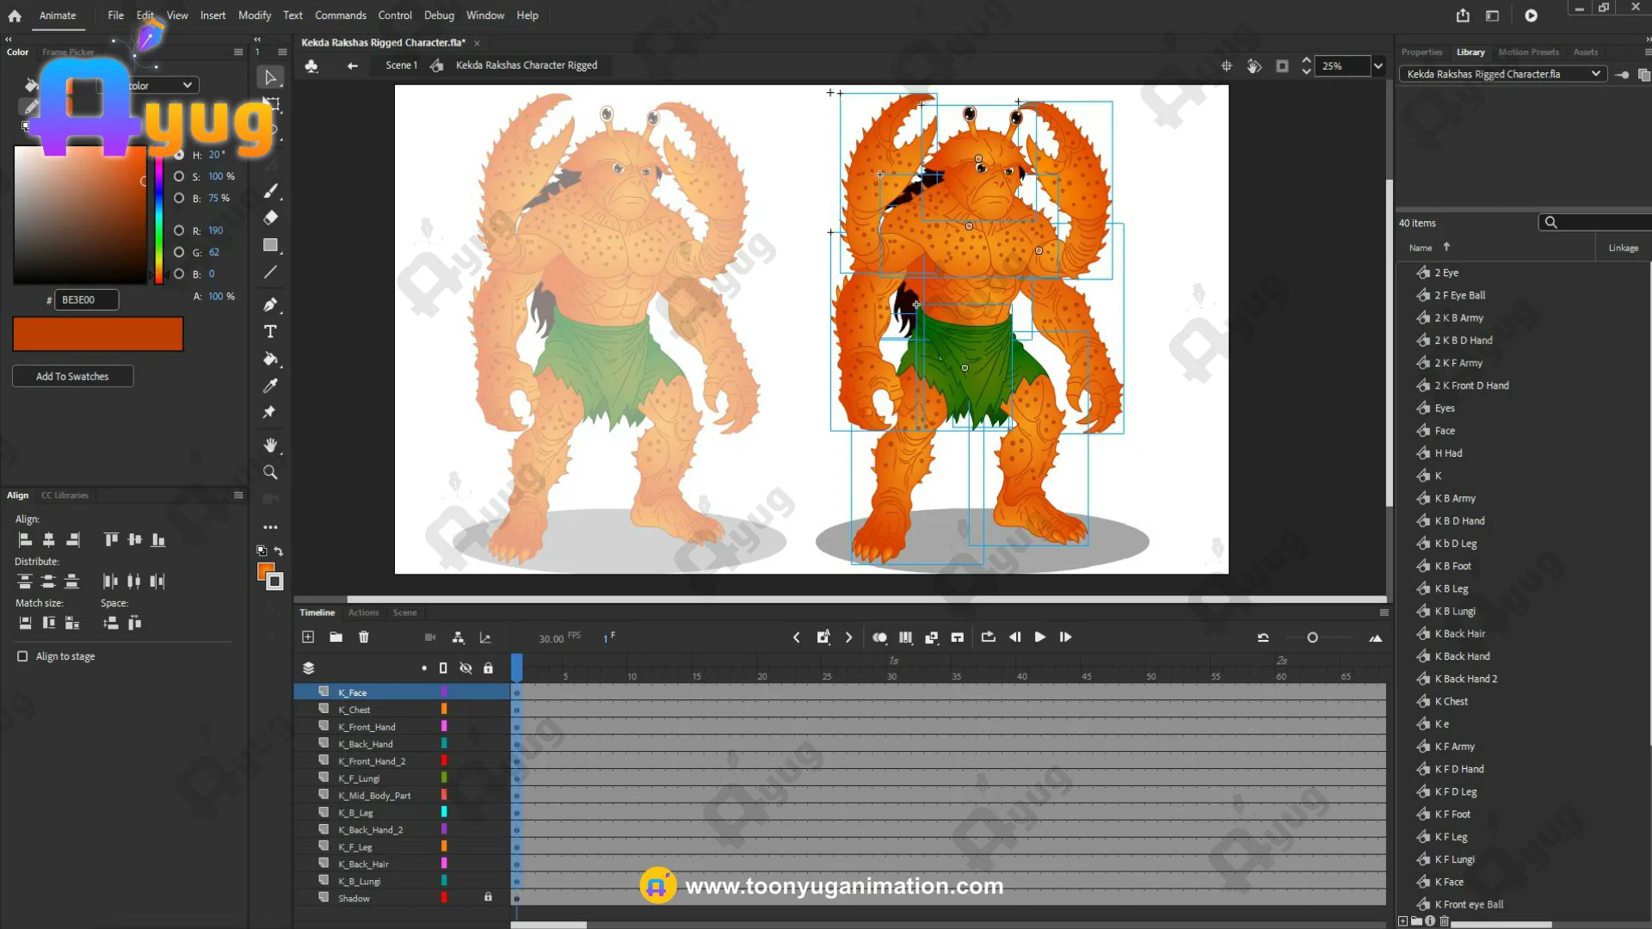1652x929 pixels.
Task: Enable the Align to stage checkbox
Action: pyautogui.click(x=23, y=656)
